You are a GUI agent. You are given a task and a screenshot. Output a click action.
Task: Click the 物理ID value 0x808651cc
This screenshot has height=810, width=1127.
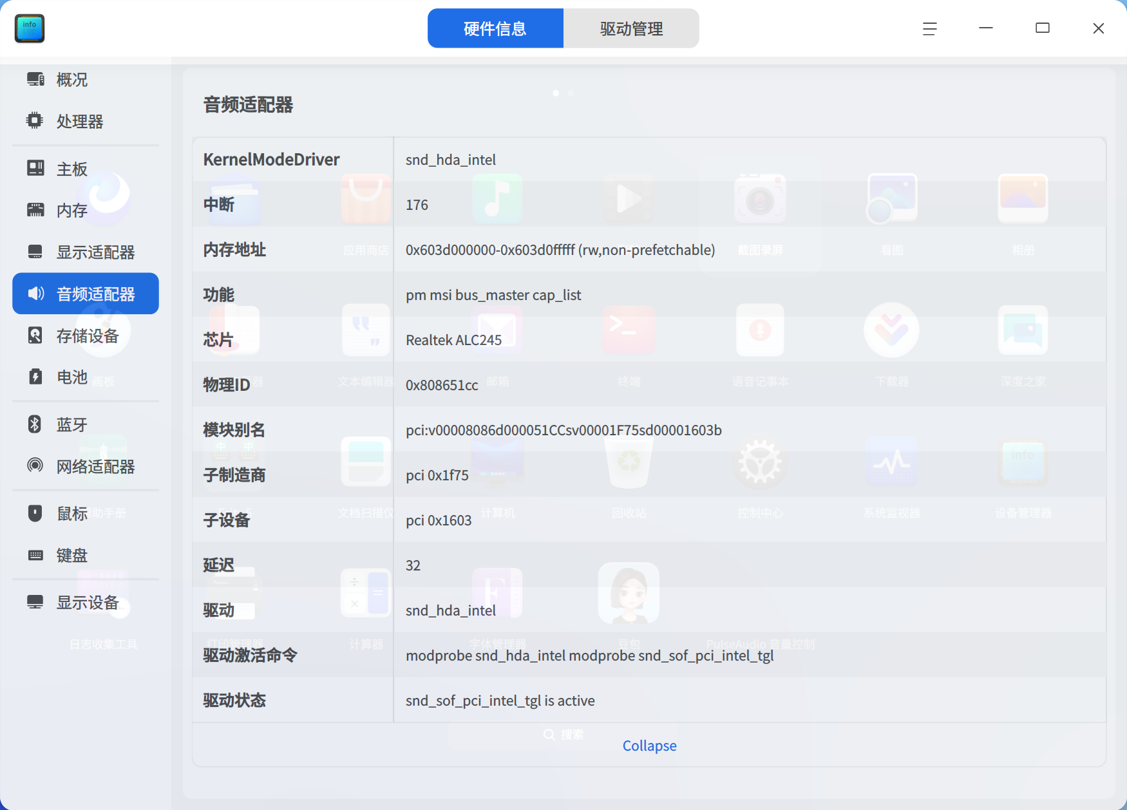tap(442, 385)
